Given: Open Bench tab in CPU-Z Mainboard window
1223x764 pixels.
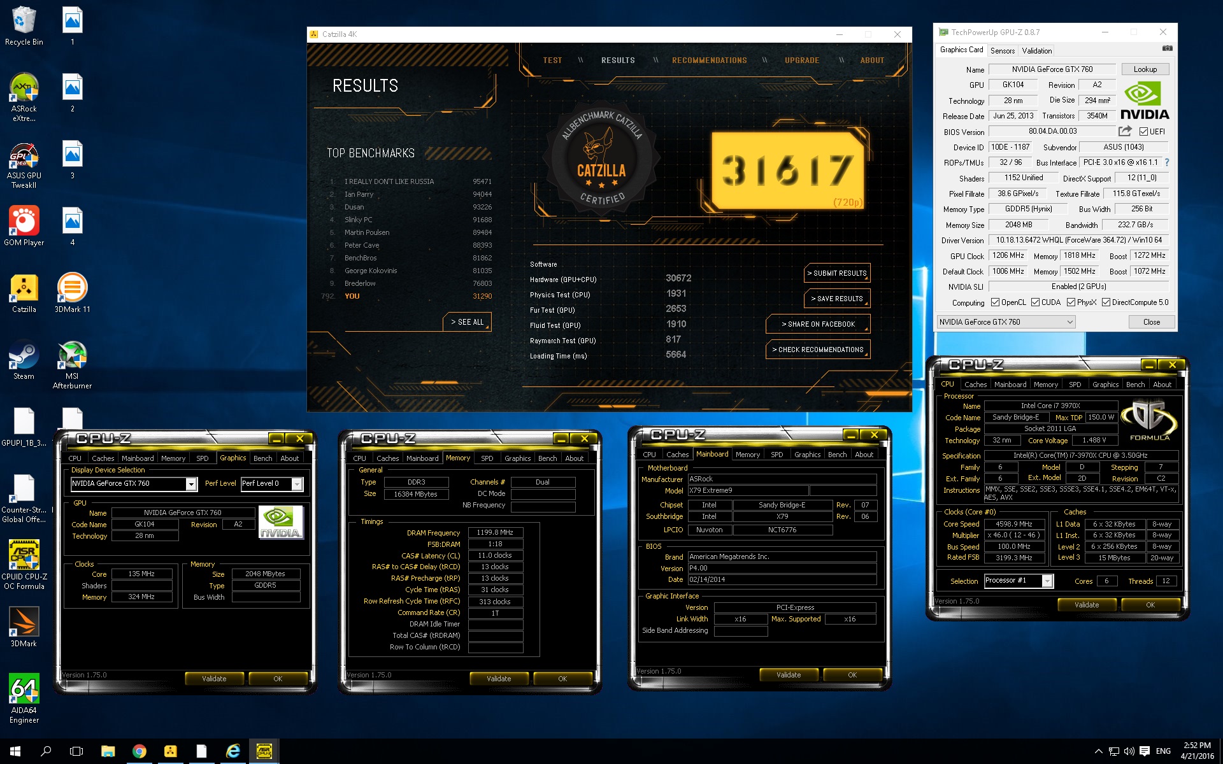Looking at the screenshot, I should (837, 455).
